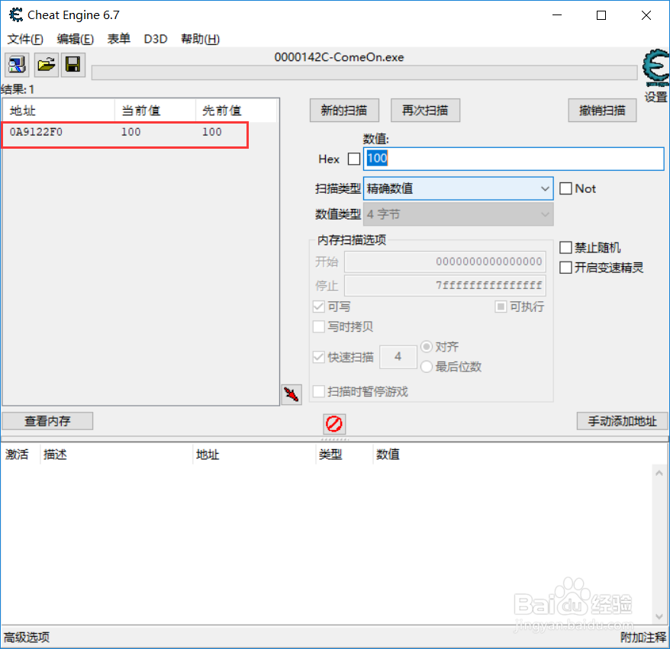Click the 再次扫描 button
This screenshot has width=670, height=649.
point(425,110)
